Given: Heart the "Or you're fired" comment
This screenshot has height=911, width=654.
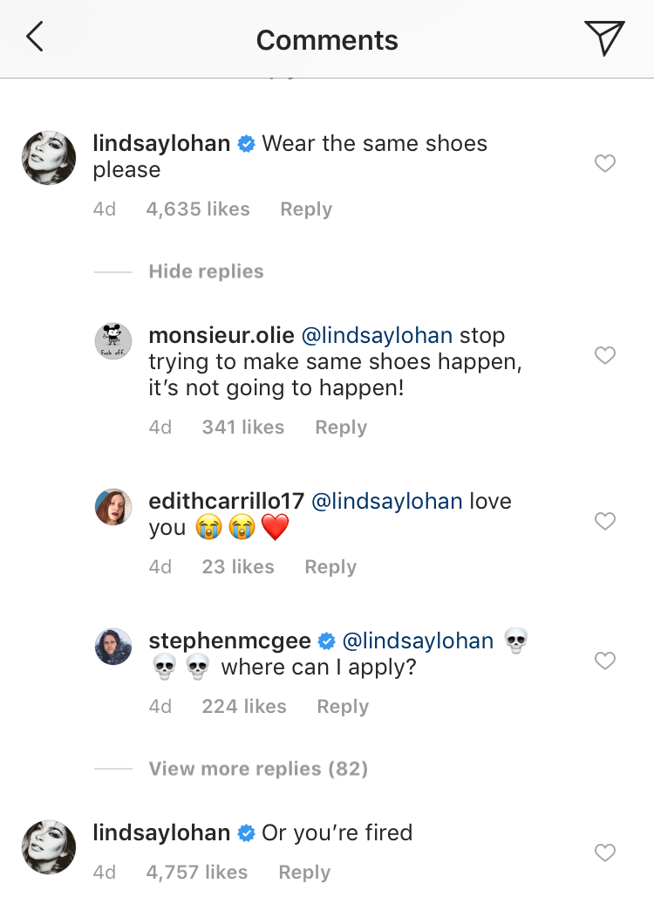Looking at the screenshot, I should [604, 853].
